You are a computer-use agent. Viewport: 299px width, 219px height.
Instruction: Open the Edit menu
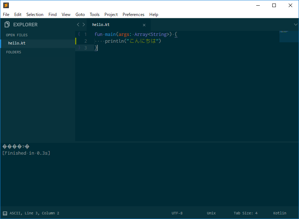tap(18, 15)
